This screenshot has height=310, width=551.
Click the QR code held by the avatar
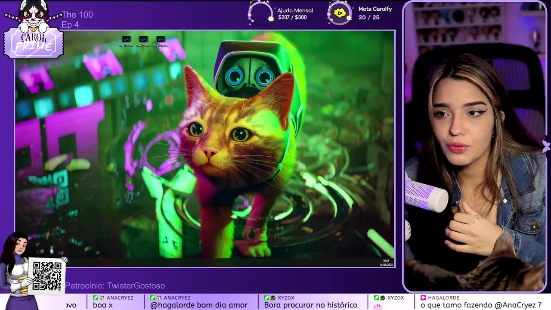coord(47,276)
